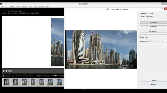Minimize the Lightroom main window

[x=156, y=4]
